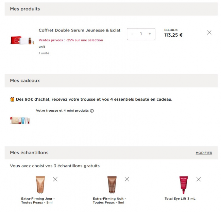221x212 pixels.
Task: Click Extra-Firming Nuit sample name
Action: pos(109,200)
